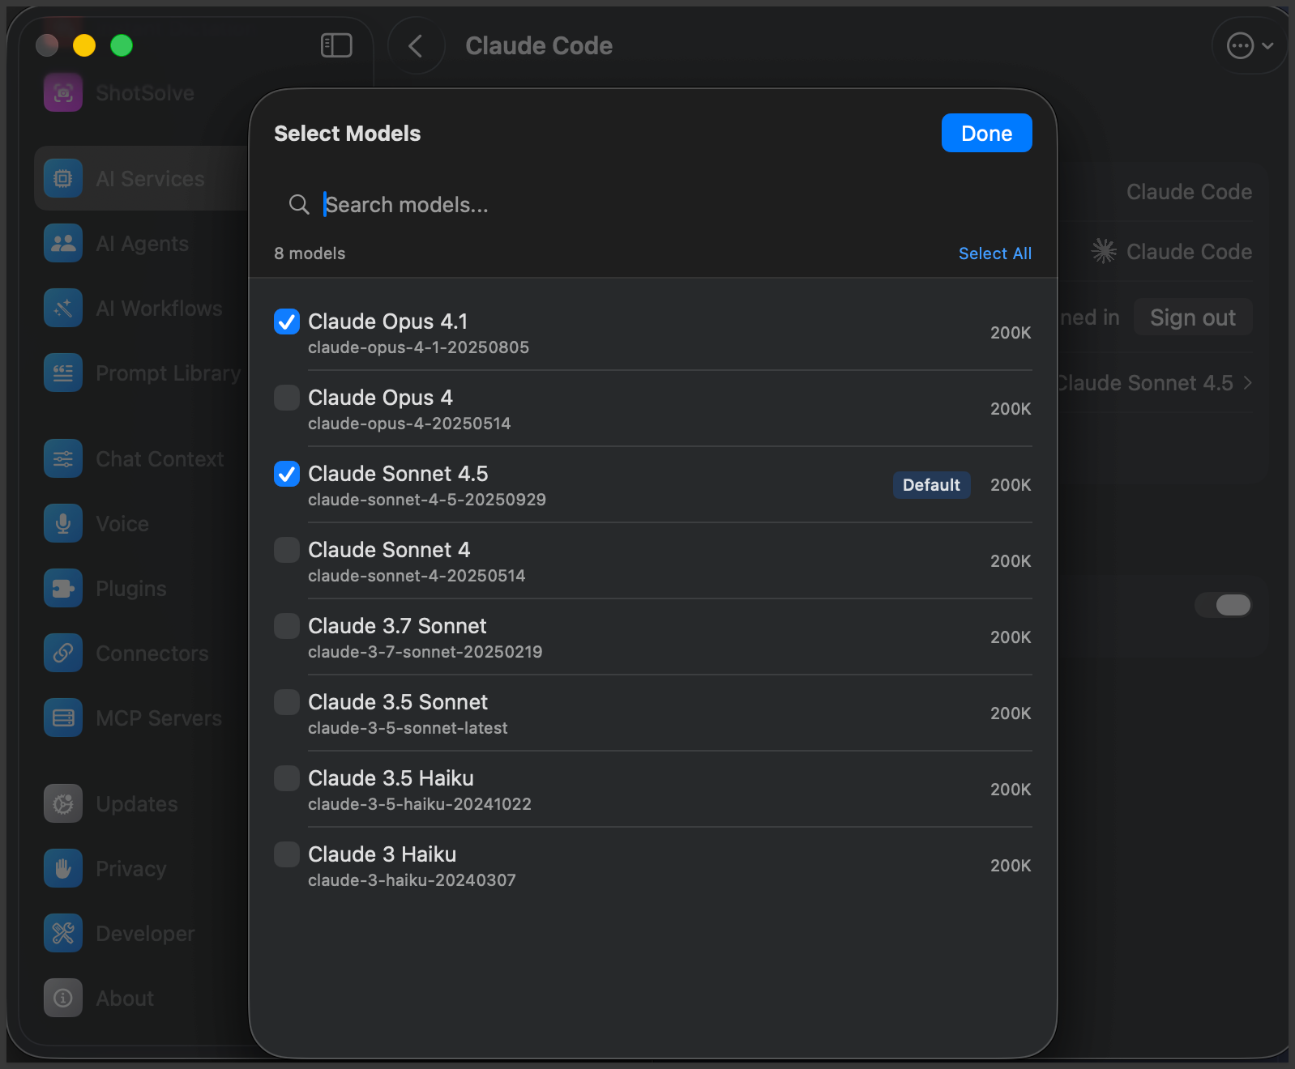Click the Done button

click(986, 133)
